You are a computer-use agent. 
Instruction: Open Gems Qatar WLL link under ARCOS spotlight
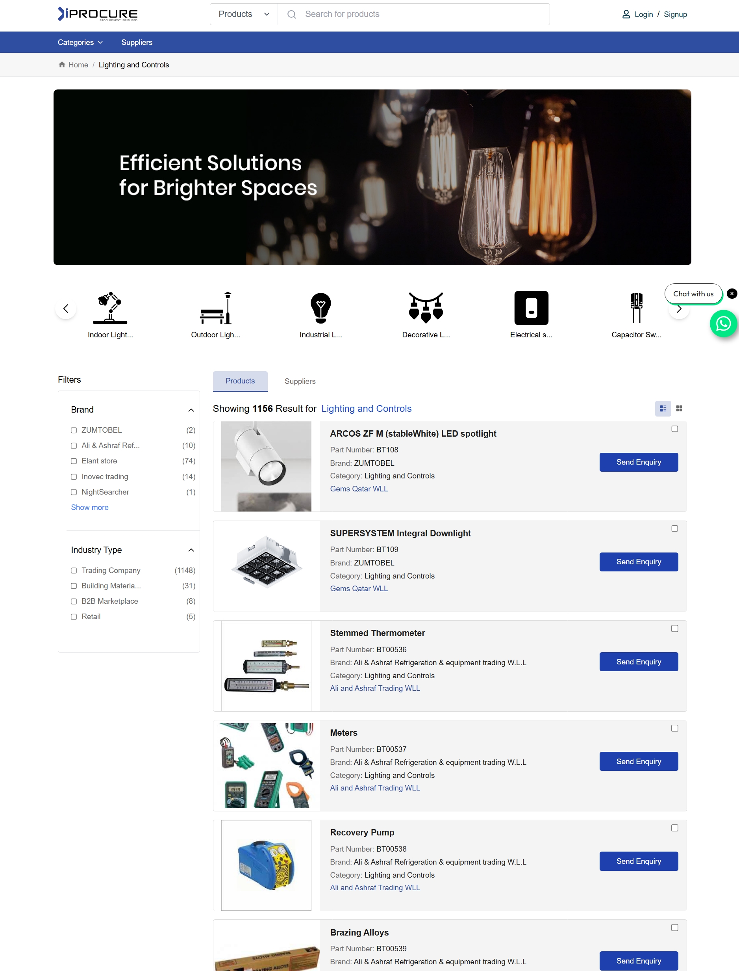click(359, 489)
